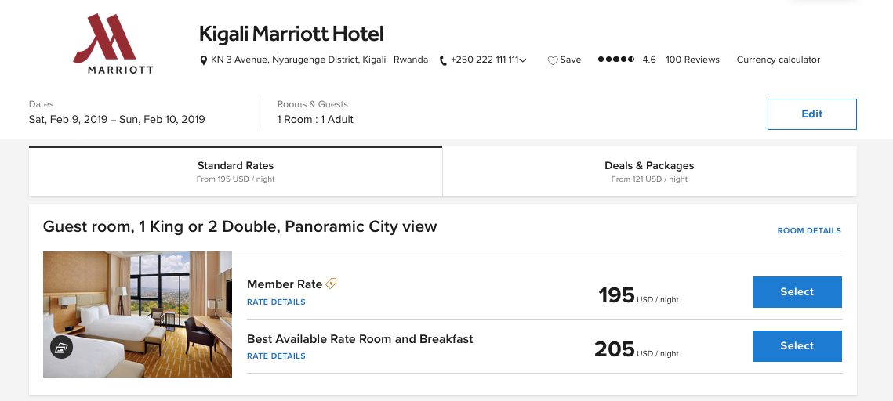Open the ROOM DETAILS link
The height and width of the screenshot is (401, 893).
[x=809, y=231]
